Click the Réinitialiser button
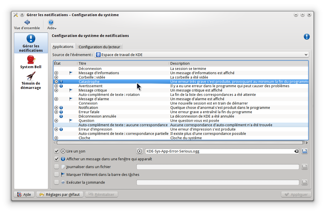 (101, 194)
